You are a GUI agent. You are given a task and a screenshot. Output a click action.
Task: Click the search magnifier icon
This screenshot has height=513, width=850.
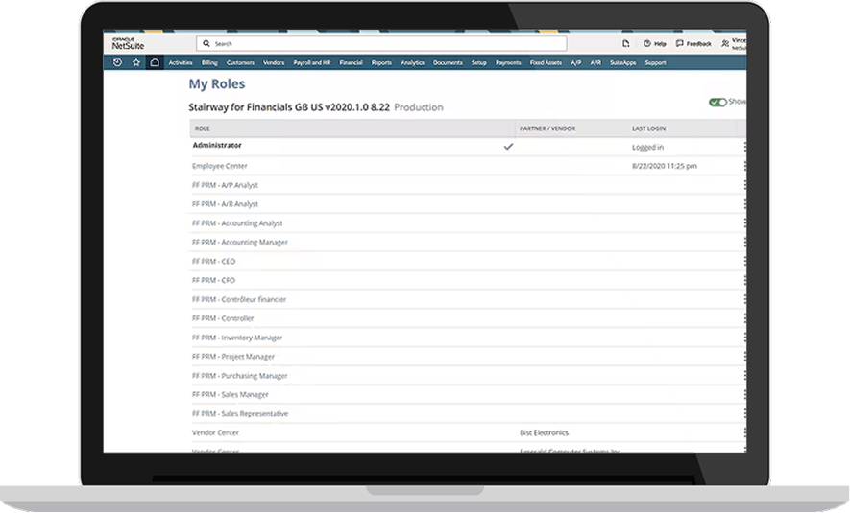[x=206, y=43]
